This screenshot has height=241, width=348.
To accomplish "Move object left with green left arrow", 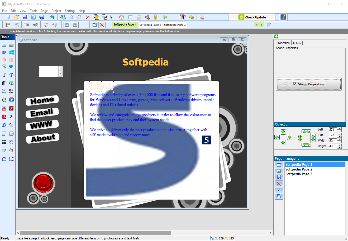I will coord(277,137).
